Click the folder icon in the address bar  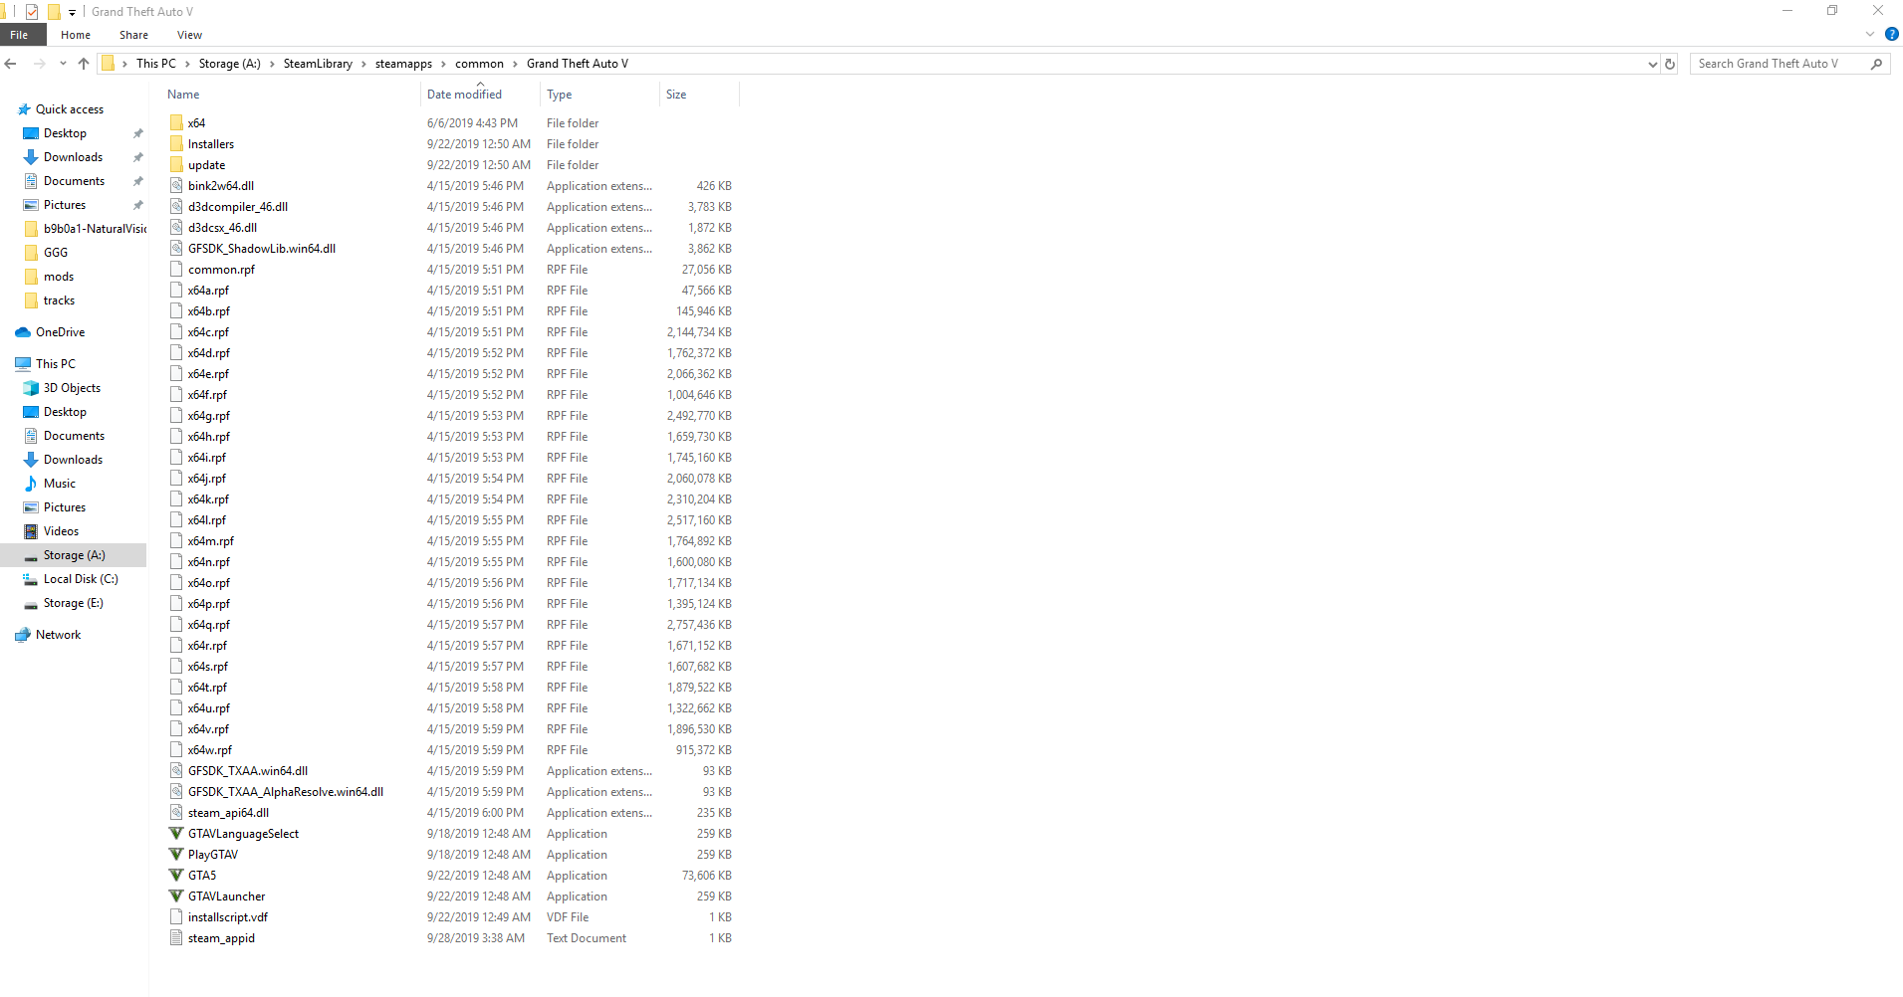point(108,64)
